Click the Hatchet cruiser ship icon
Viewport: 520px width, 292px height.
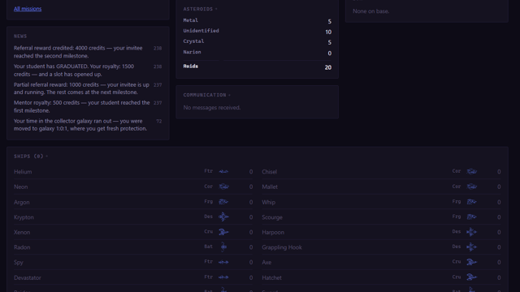(x=471, y=277)
